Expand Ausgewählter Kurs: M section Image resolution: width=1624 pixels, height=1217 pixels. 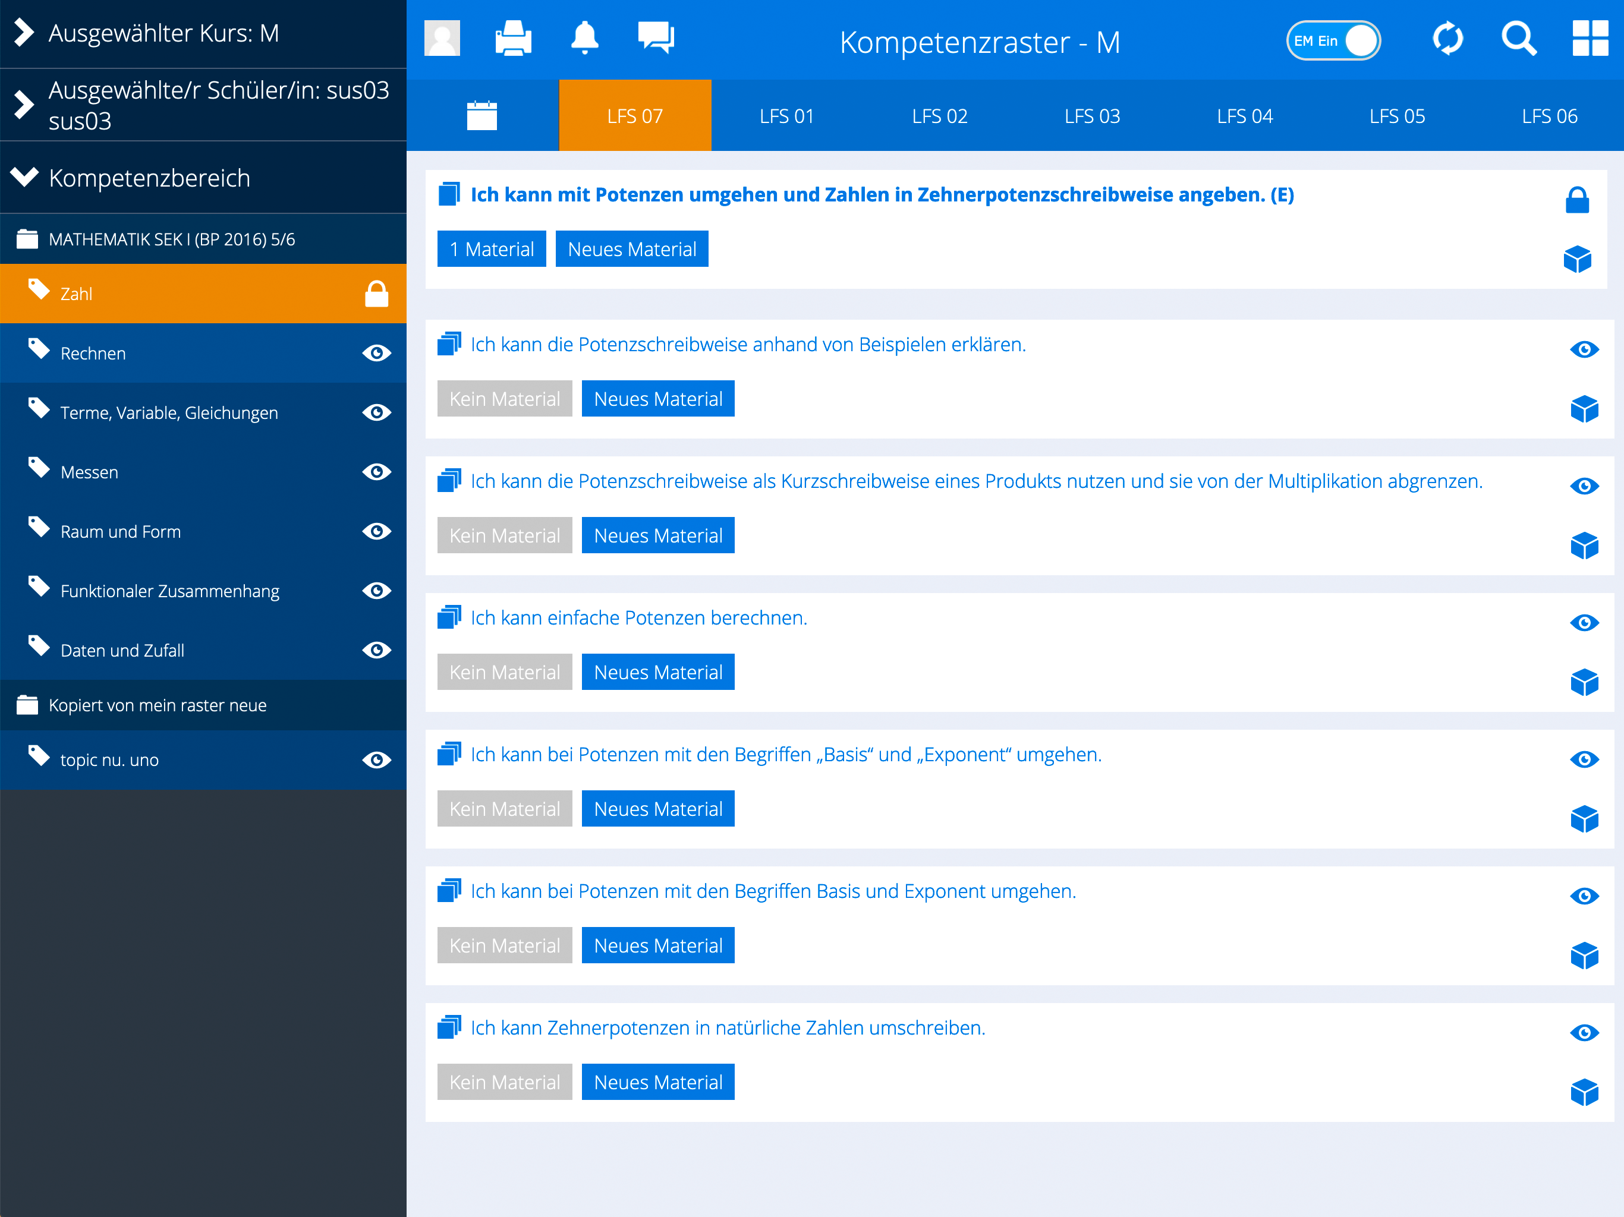[x=203, y=34]
